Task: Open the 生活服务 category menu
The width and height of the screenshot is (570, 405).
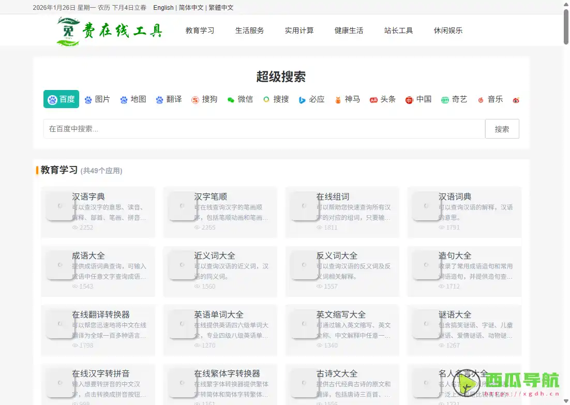Action: tap(249, 31)
